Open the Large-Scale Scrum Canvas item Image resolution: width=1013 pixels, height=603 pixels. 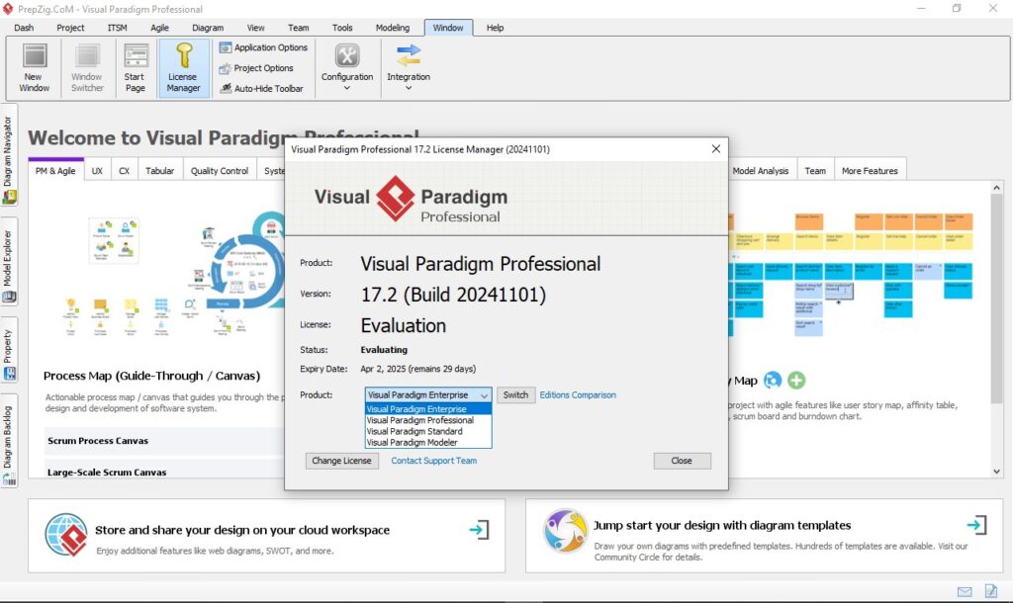coord(163,472)
